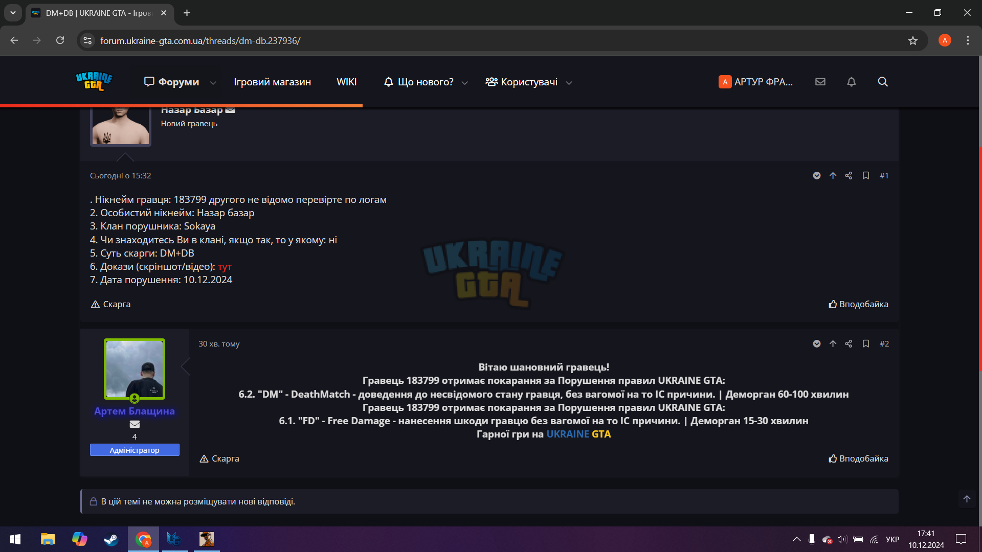Jump to top using post #2 arrow
Screen dimensions: 982x552
click(x=833, y=343)
